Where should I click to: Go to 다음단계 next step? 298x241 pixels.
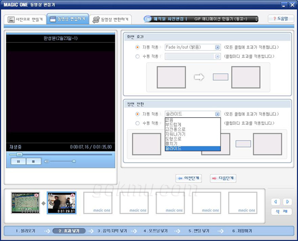click(223, 178)
